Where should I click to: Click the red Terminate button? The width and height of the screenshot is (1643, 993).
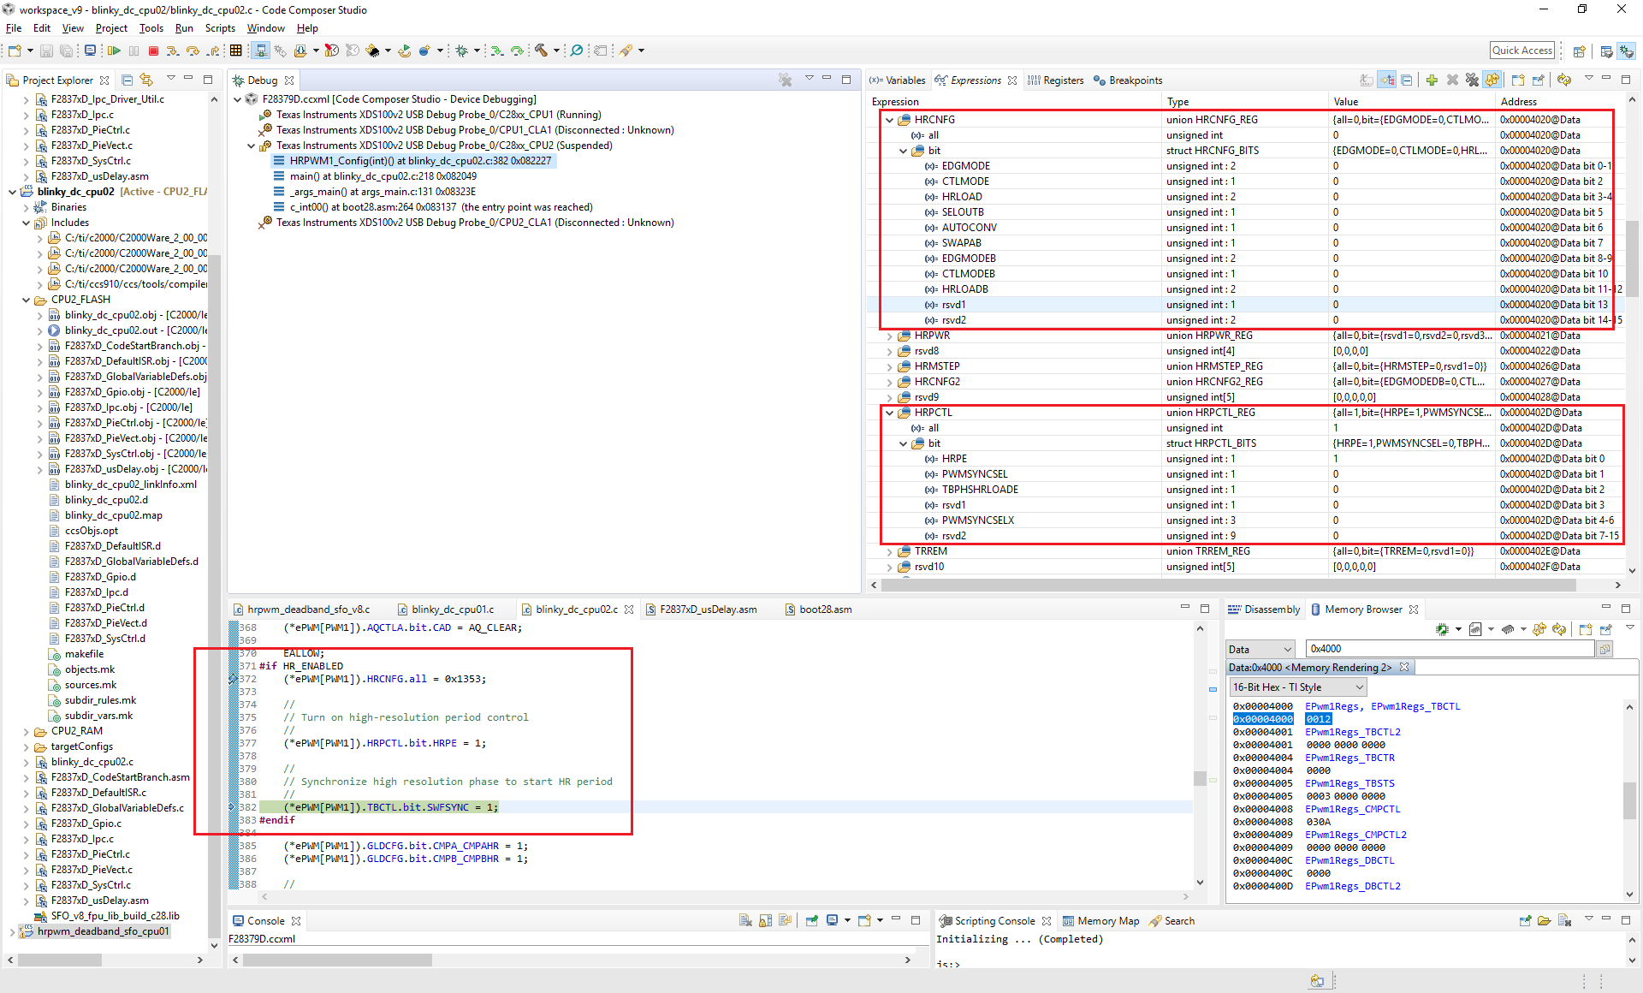click(x=153, y=51)
